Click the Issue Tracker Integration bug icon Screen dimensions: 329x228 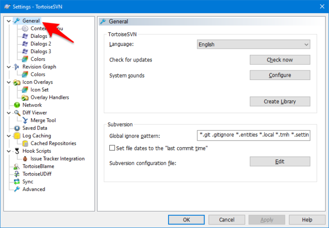coord(25,159)
